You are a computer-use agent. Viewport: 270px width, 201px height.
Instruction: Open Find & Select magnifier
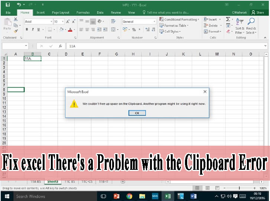[x=251, y=26]
